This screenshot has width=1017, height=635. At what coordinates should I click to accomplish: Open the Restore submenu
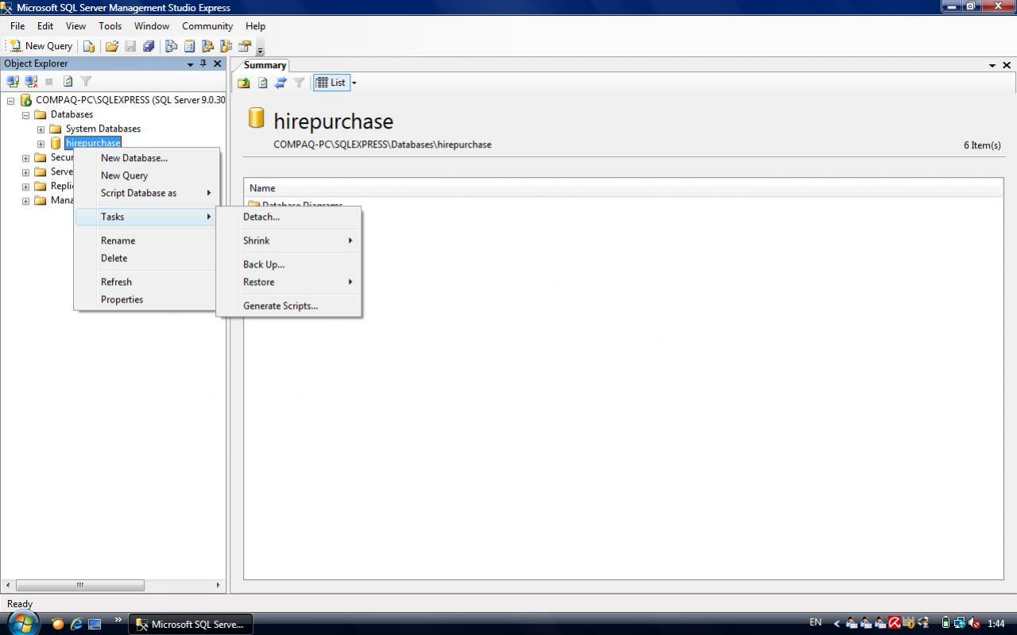[x=288, y=282]
